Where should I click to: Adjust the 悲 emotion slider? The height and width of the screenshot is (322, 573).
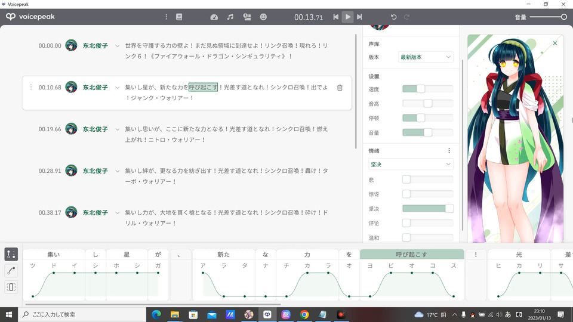click(427, 179)
